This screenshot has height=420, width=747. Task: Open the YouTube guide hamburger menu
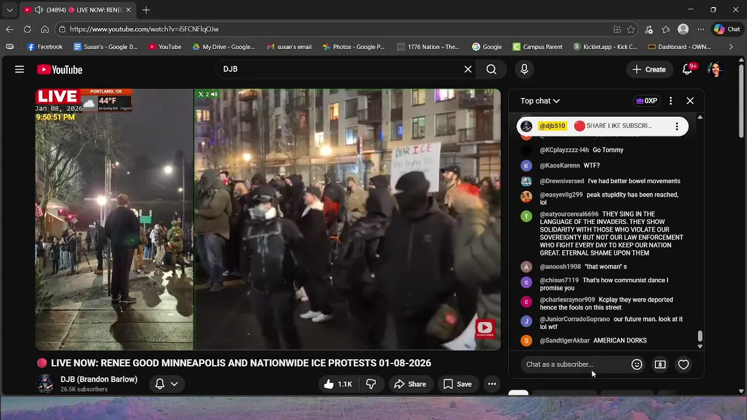click(x=19, y=69)
